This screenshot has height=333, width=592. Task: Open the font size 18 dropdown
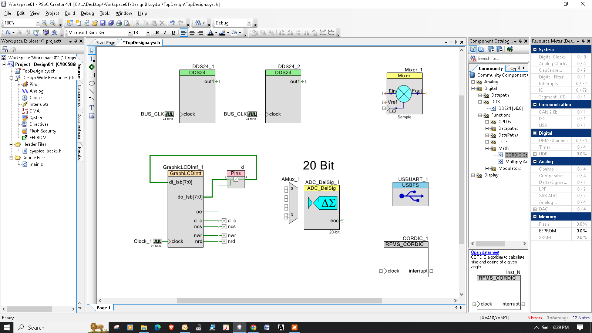coord(148,33)
